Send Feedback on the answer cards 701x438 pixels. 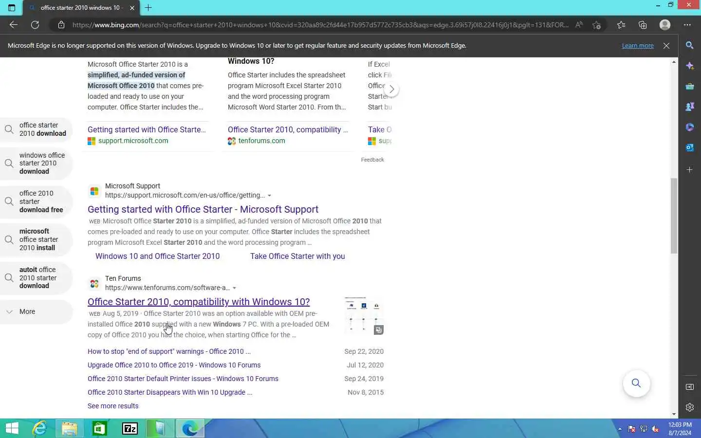372,160
